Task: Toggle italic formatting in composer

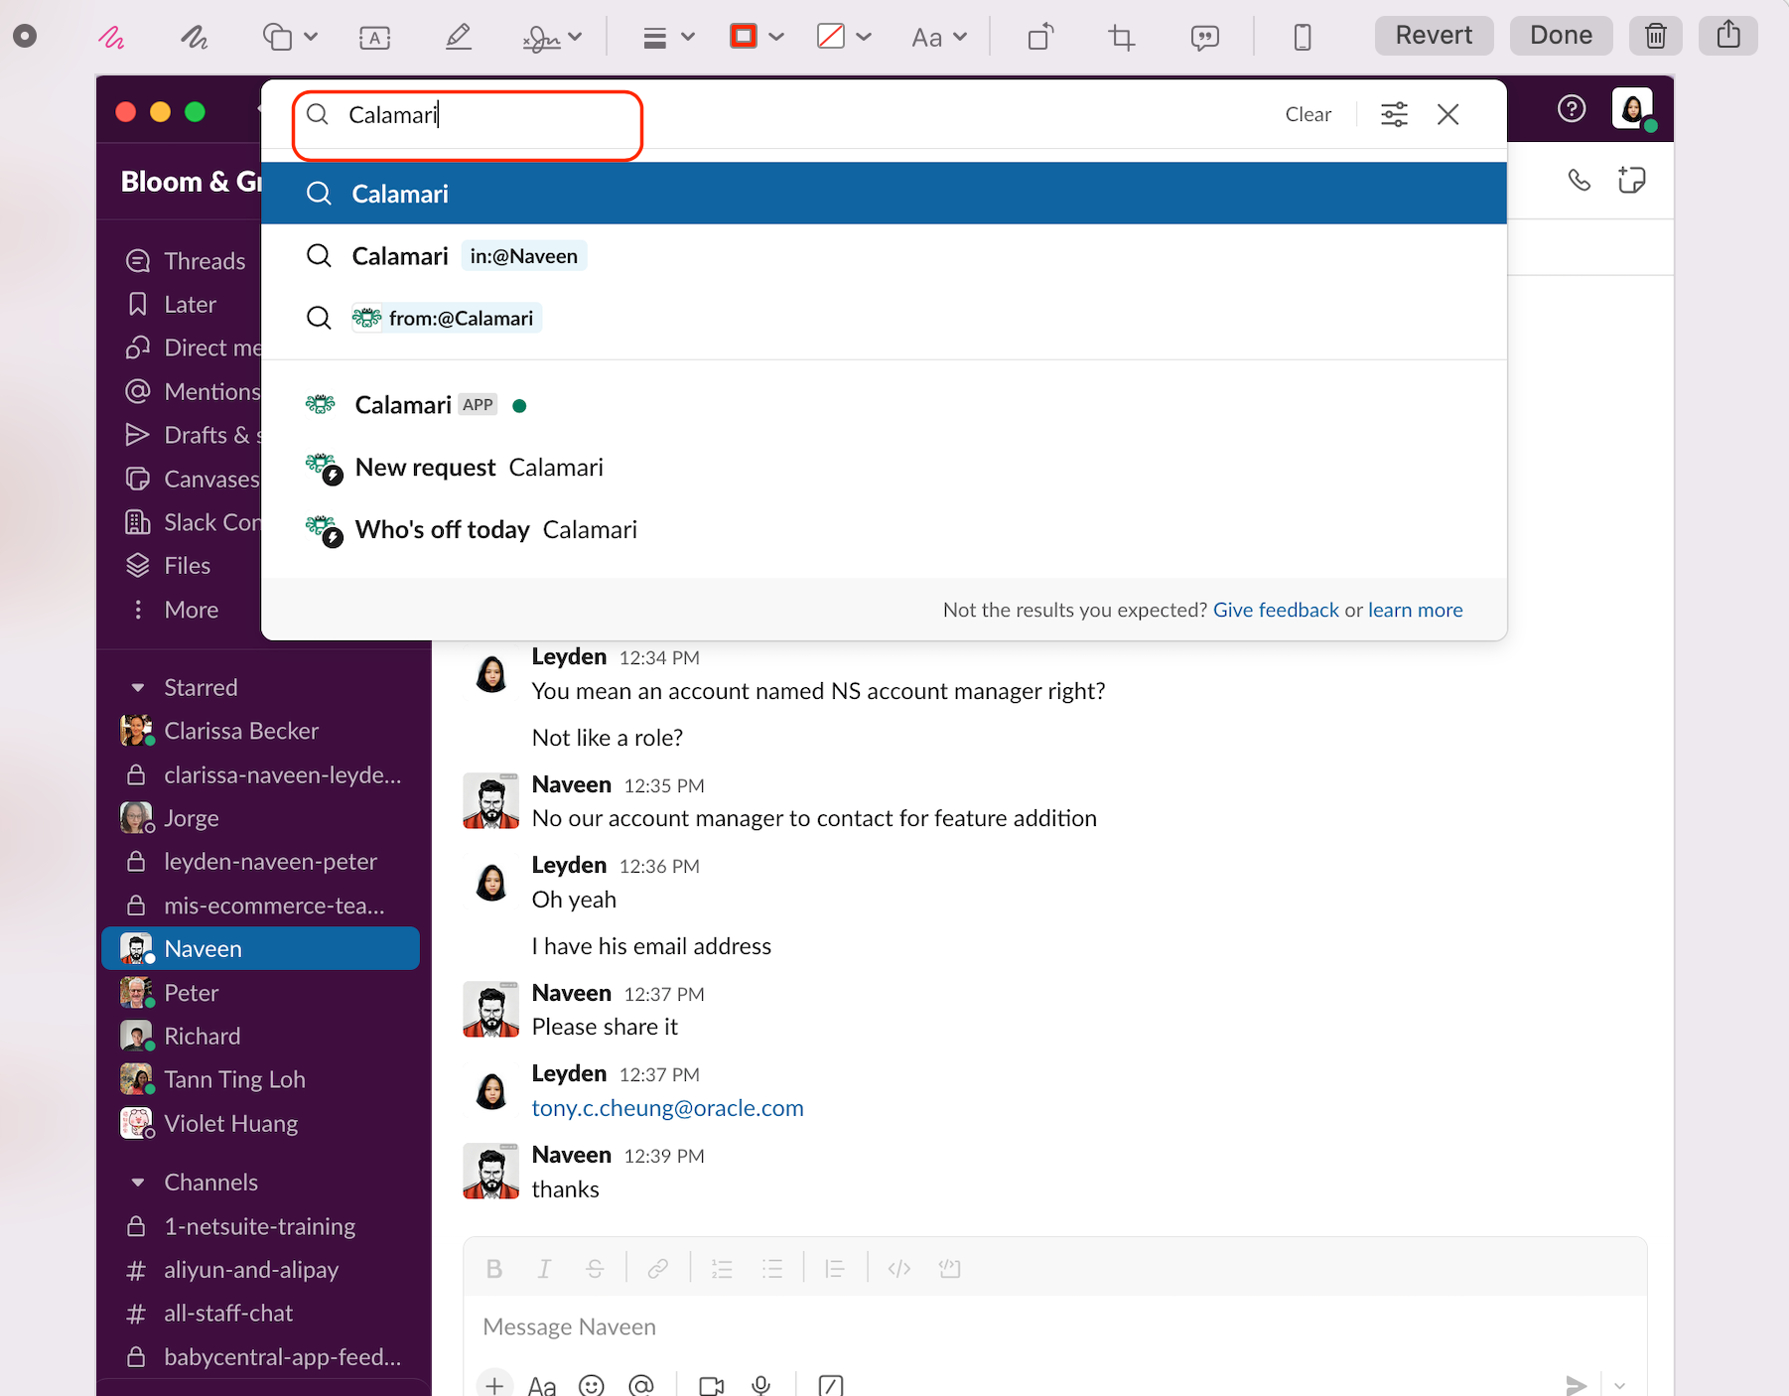Action: pyautogui.click(x=544, y=1268)
